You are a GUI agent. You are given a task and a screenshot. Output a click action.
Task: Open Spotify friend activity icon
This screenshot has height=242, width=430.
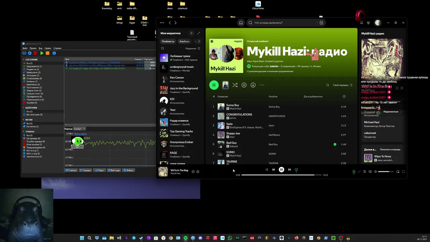[369, 23]
